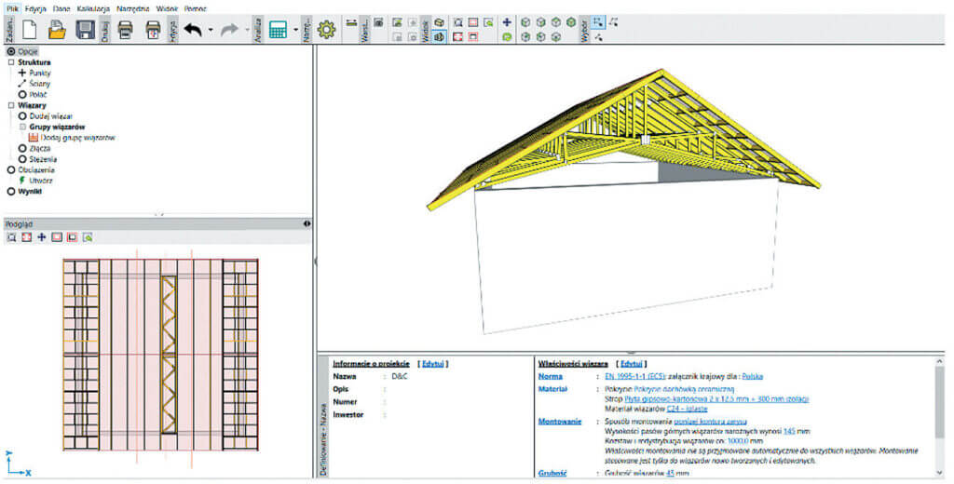954x484 pixels.
Task: Click the scrollbar down arrow in properties panel
Action: (x=940, y=473)
